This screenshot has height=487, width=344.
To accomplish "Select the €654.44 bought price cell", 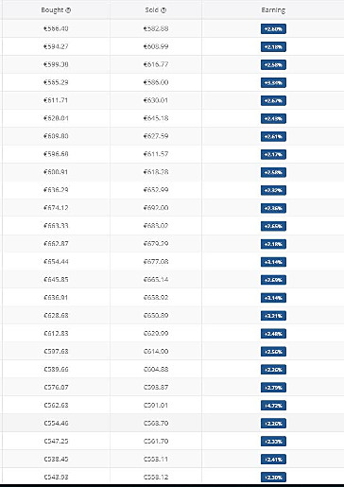I will tap(56, 262).
